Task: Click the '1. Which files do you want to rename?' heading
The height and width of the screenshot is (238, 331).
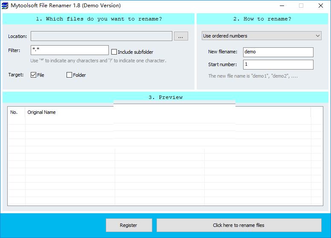Action: pos(99,19)
